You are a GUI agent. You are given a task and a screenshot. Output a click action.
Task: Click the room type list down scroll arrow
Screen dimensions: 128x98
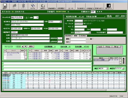pos(26,59)
